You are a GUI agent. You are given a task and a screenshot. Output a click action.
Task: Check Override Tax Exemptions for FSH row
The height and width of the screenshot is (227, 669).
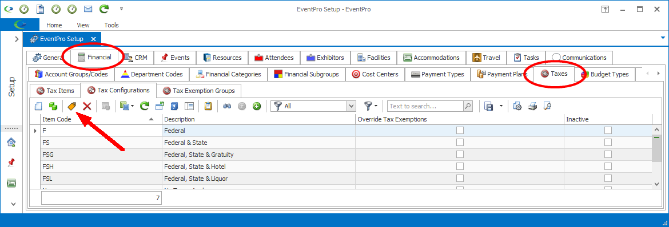(x=460, y=166)
